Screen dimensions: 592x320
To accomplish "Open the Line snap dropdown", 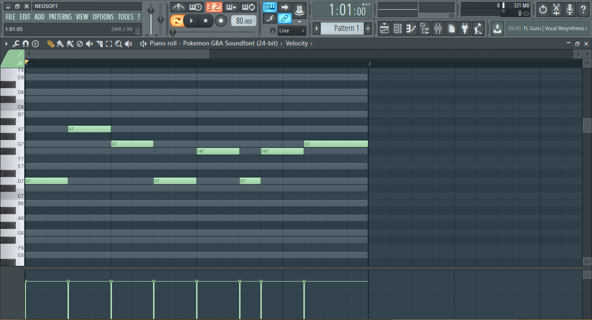I will pyautogui.click(x=292, y=31).
